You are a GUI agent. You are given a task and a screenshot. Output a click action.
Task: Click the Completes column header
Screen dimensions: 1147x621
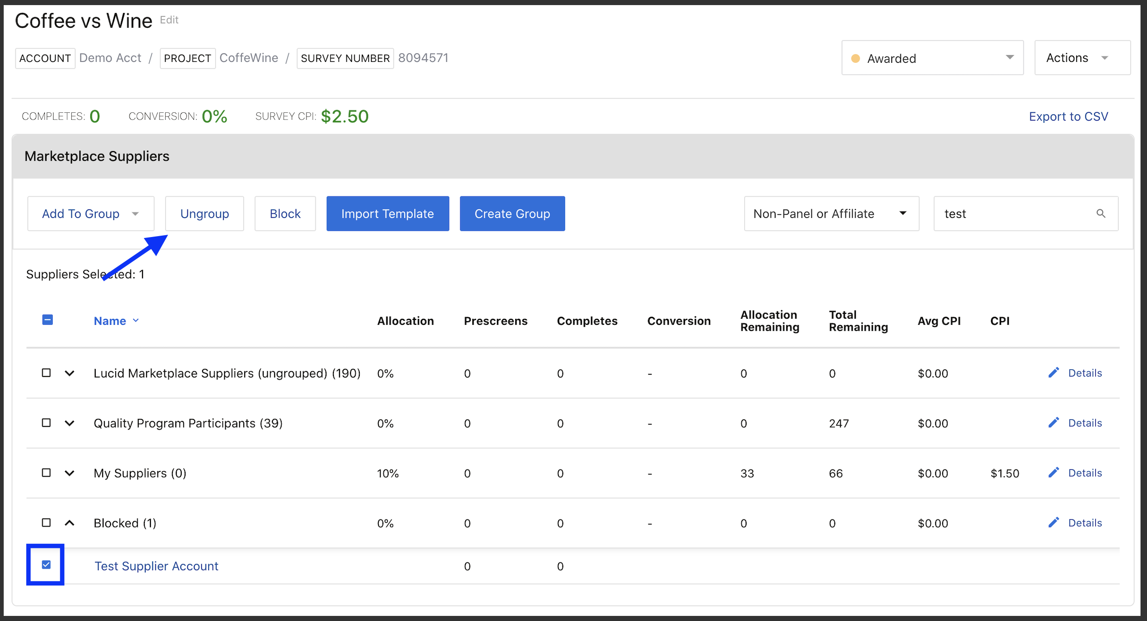587,321
